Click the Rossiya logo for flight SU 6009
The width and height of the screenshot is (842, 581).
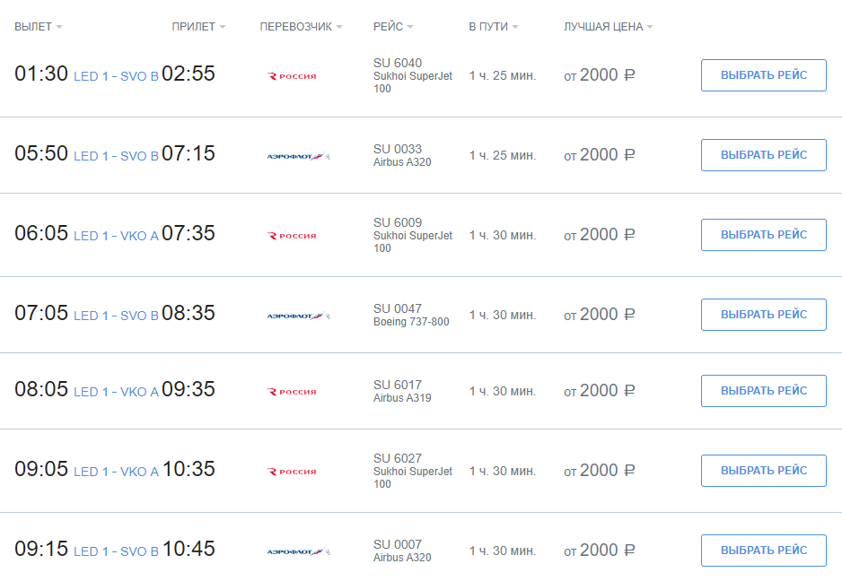point(292,236)
